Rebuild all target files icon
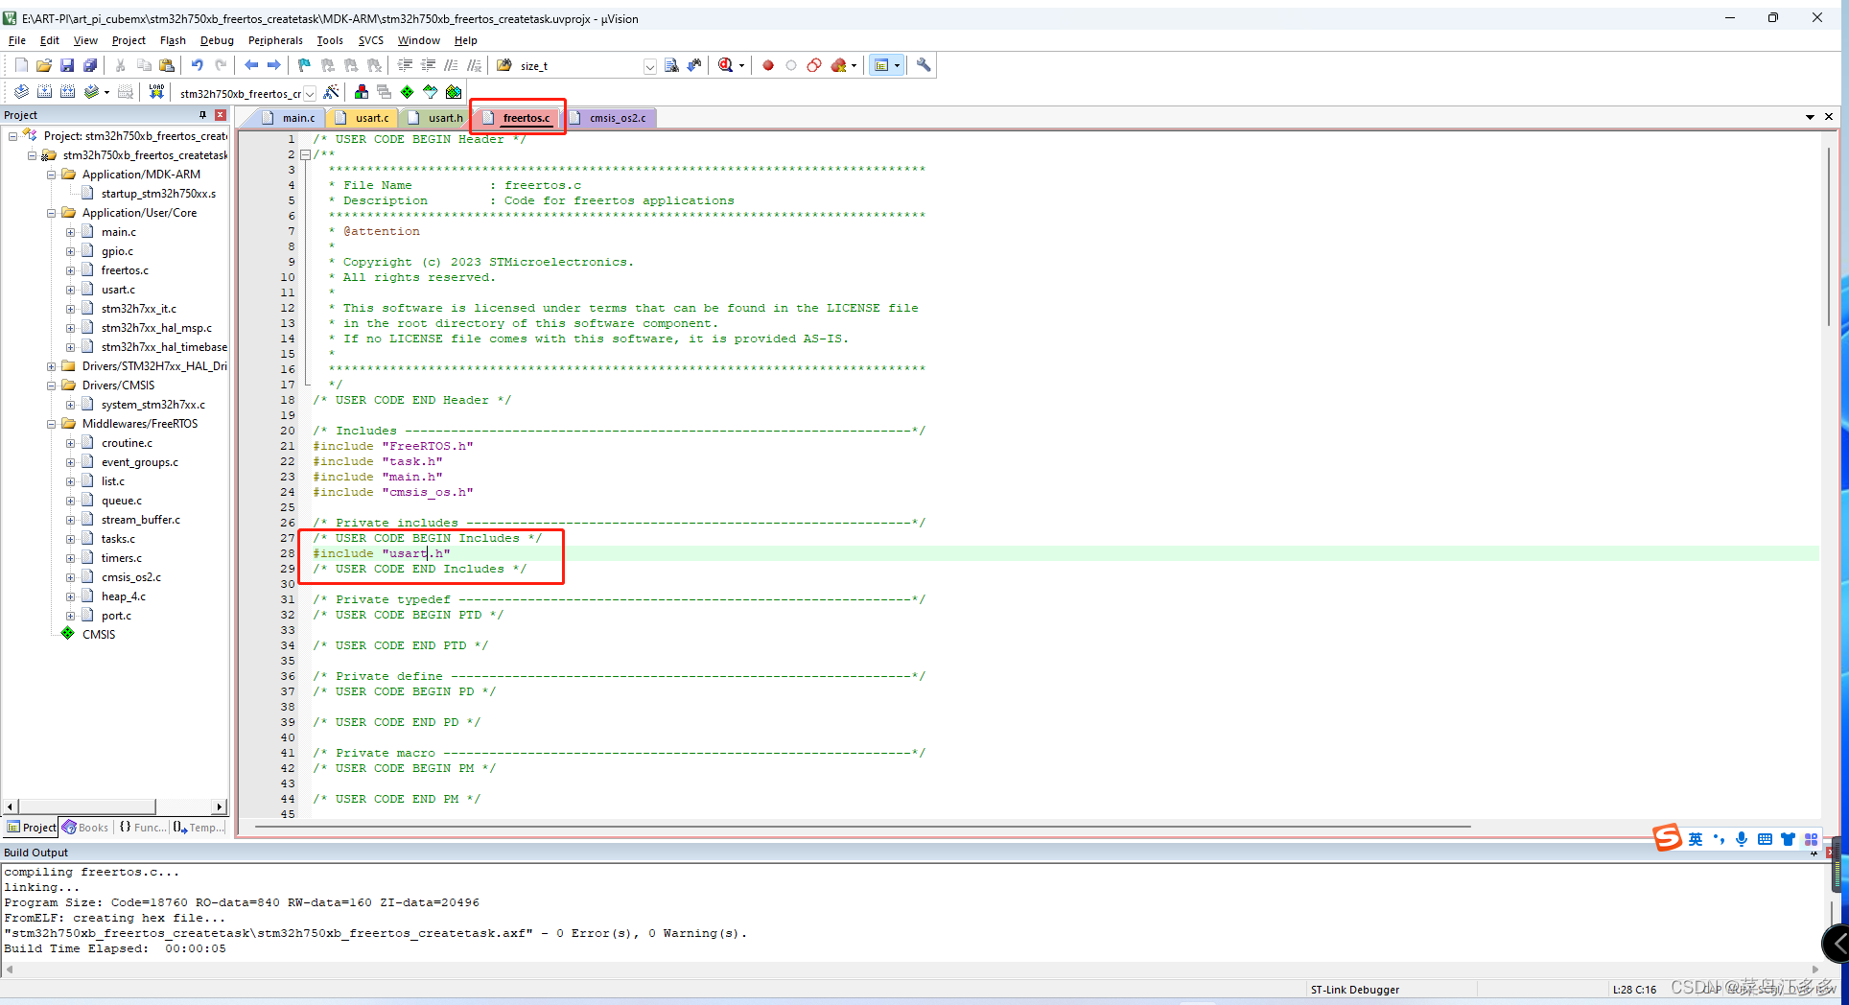 coord(67,92)
